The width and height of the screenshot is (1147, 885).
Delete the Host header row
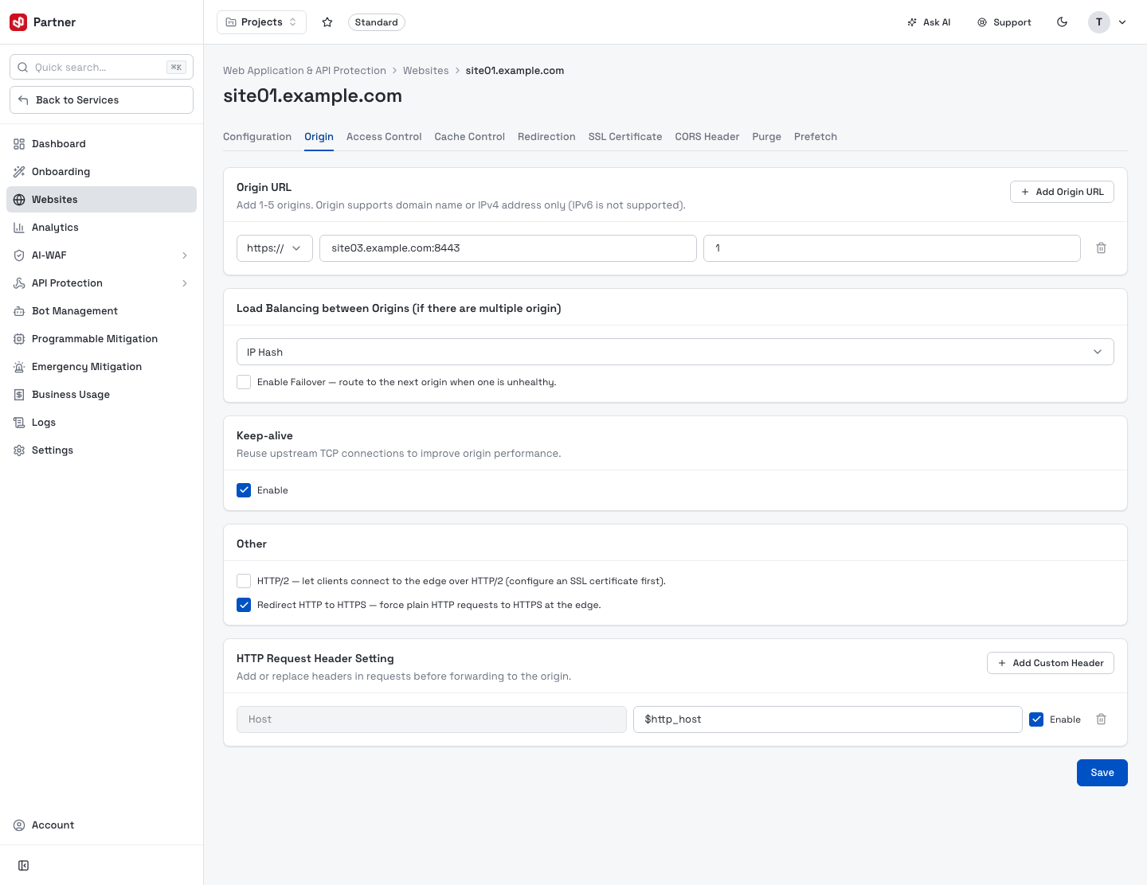tap(1101, 719)
